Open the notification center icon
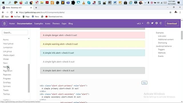183x103 pixels. [x=178, y=3]
